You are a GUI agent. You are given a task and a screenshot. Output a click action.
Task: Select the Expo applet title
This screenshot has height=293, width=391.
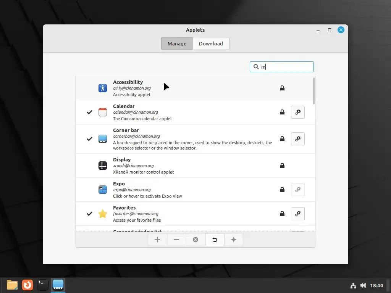coord(119,184)
